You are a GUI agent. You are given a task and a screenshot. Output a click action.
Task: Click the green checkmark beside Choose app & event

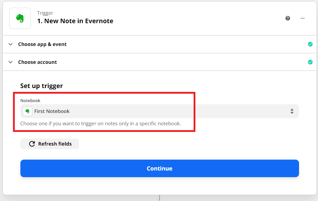click(x=310, y=44)
